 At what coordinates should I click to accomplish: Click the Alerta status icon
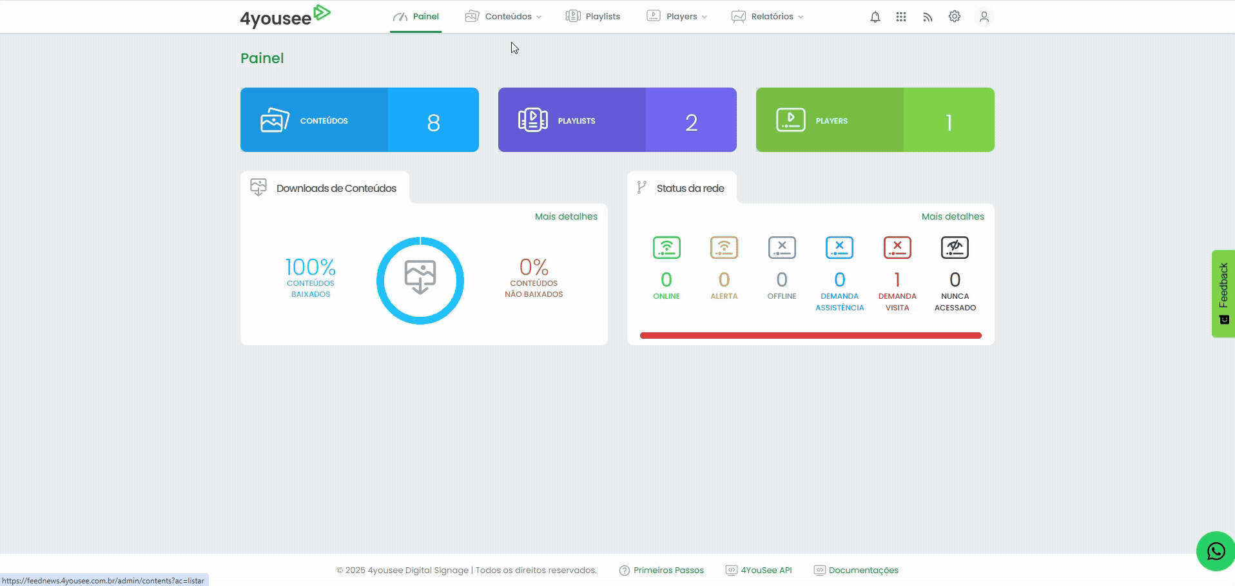(724, 247)
